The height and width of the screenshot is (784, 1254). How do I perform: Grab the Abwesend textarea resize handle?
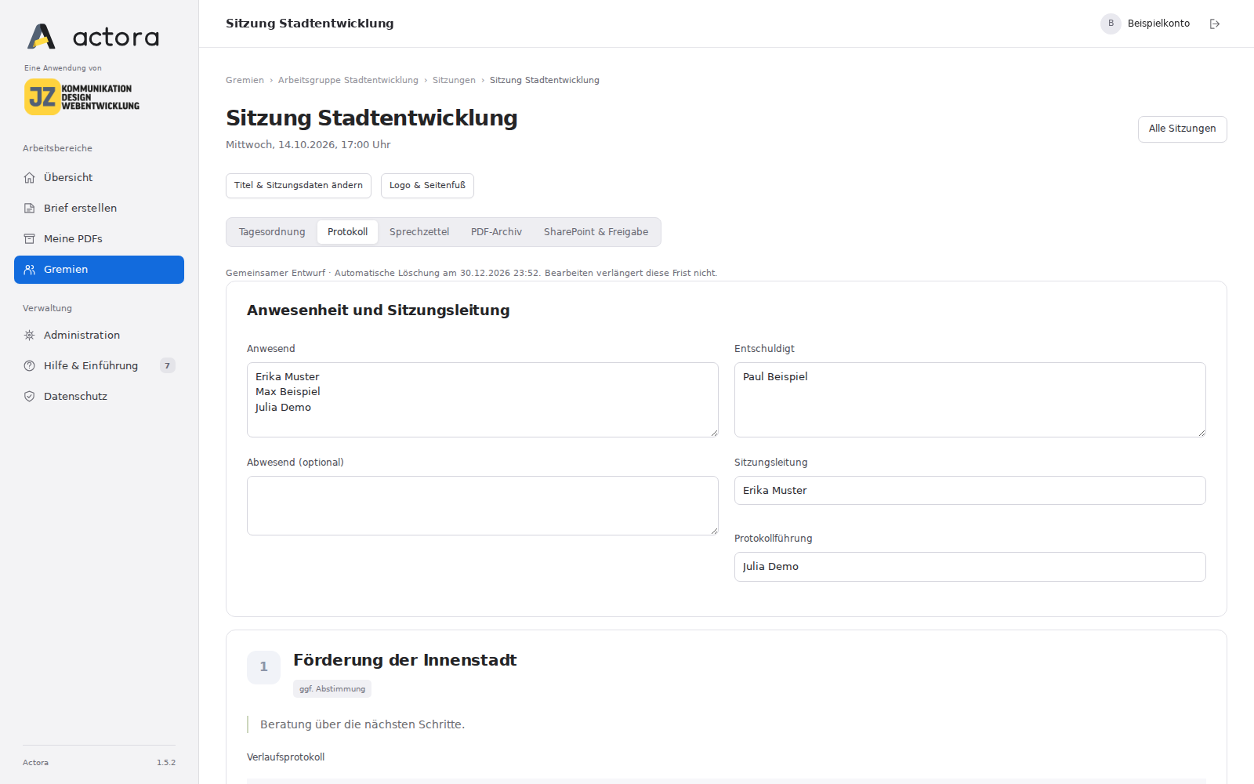[714, 531]
